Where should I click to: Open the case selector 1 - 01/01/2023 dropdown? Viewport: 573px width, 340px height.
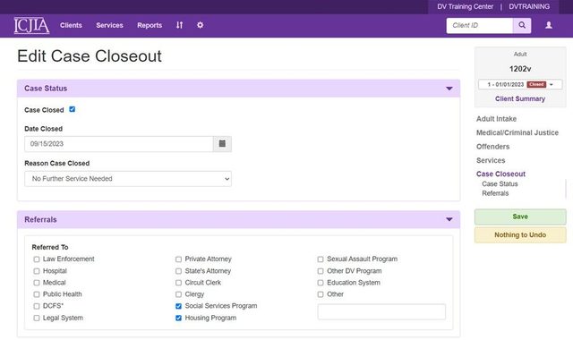tap(520, 84)
